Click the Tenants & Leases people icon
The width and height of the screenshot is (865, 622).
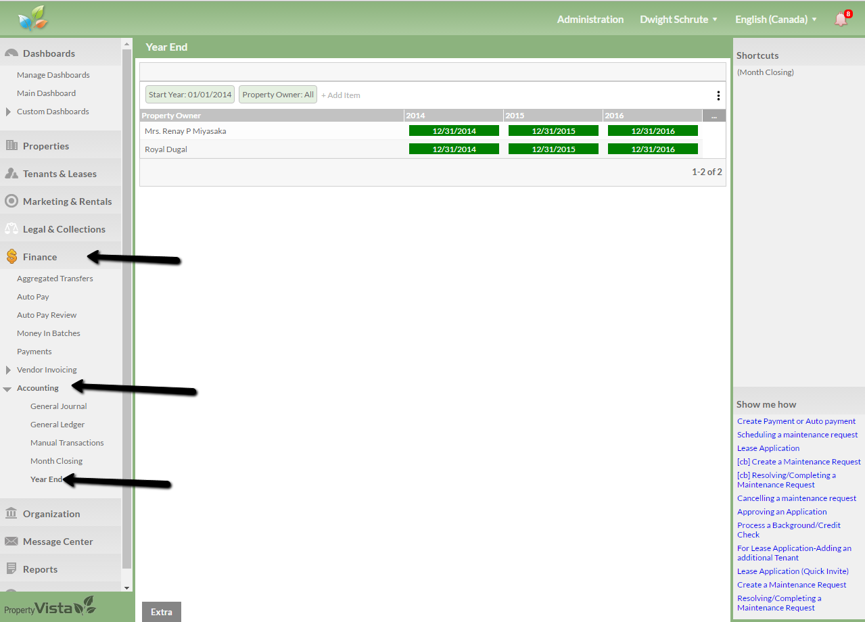pyautogui.click(x=11, y=174)
